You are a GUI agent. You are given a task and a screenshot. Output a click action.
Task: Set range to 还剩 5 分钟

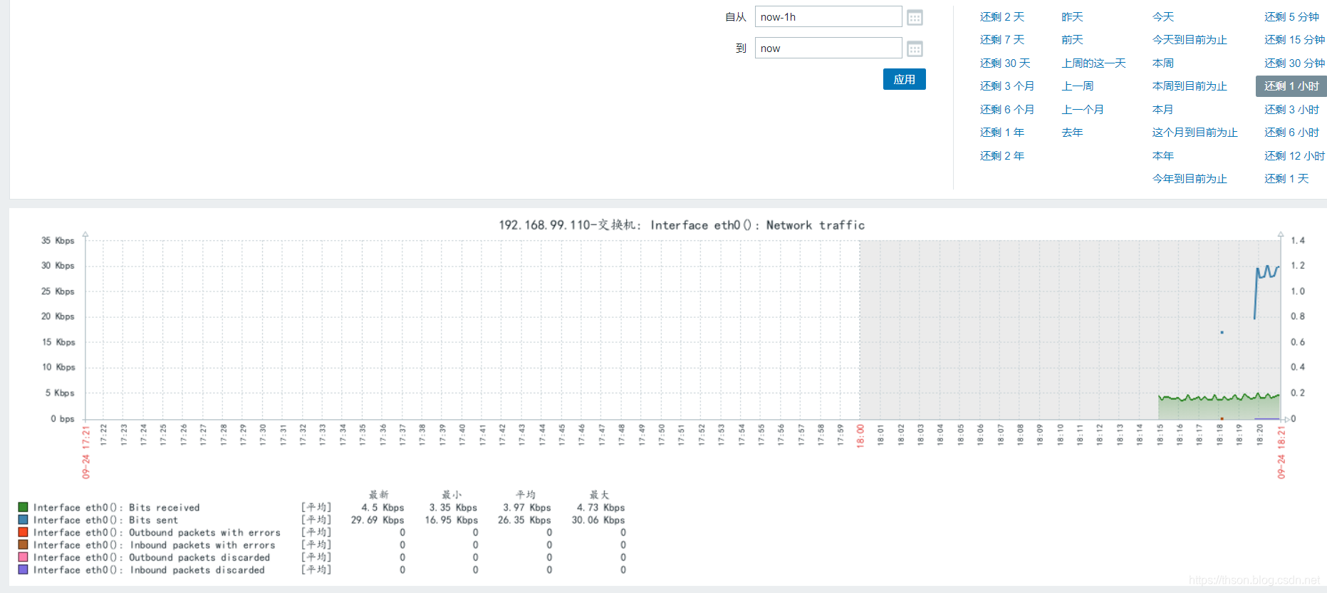[1291, 16]
